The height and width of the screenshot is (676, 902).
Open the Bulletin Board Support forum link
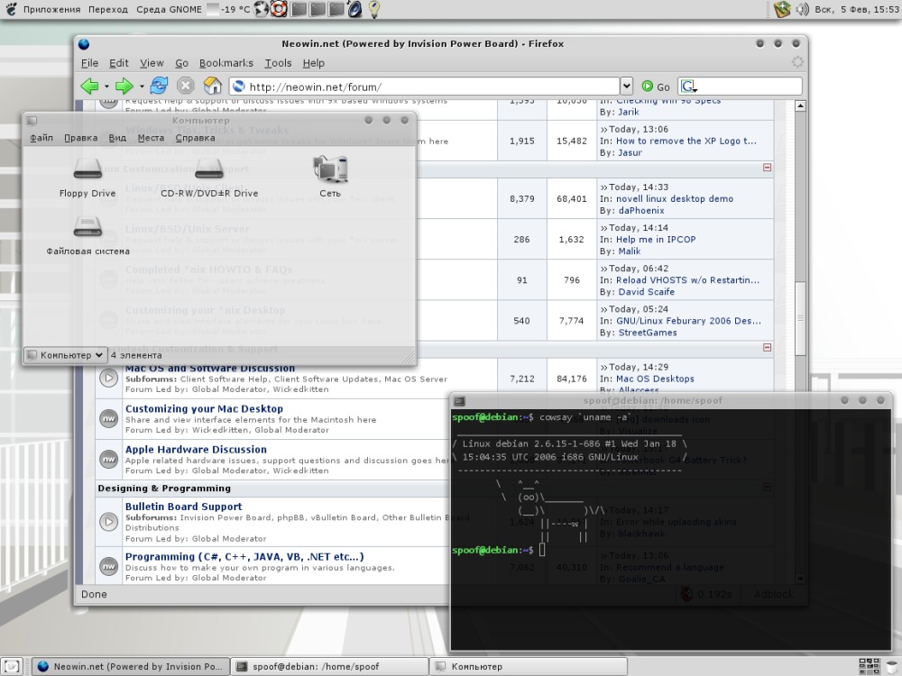click(x=183, y=507)
